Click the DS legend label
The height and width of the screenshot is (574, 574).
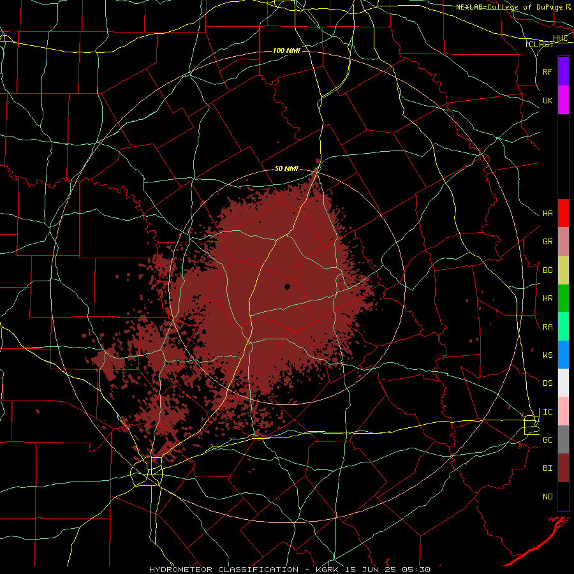tap(548, 383)
